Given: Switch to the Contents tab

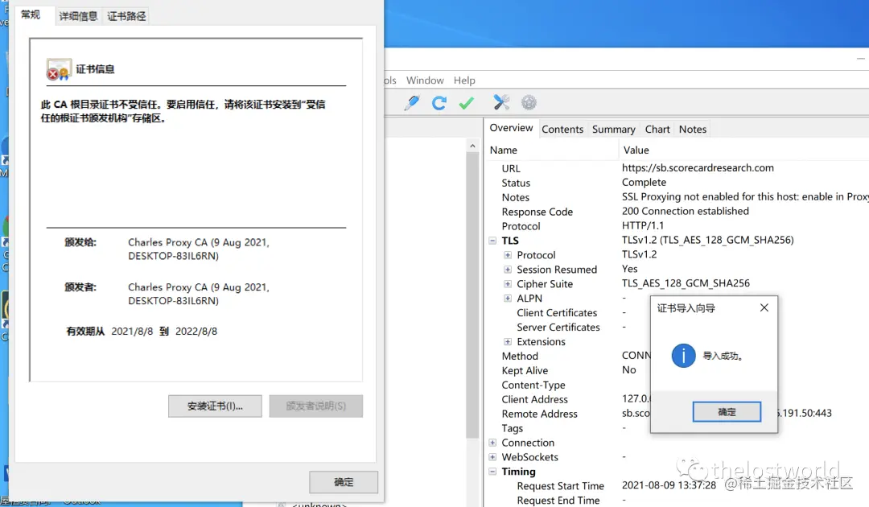Looking at the screenshot, I should tap(562, 129).
